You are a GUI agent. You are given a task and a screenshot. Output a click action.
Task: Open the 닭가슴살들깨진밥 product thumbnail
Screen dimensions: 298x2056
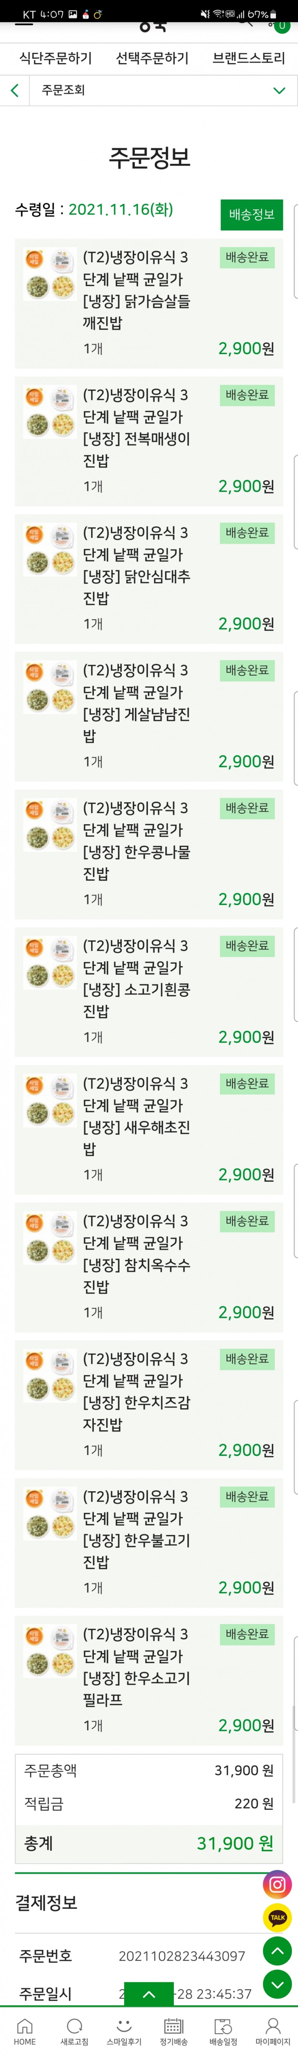point(49,274)
